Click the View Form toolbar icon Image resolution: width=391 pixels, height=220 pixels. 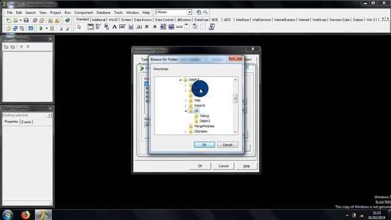click(x=15, y=29)
